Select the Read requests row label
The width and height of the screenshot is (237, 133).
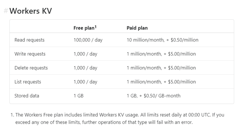(29, 40)
